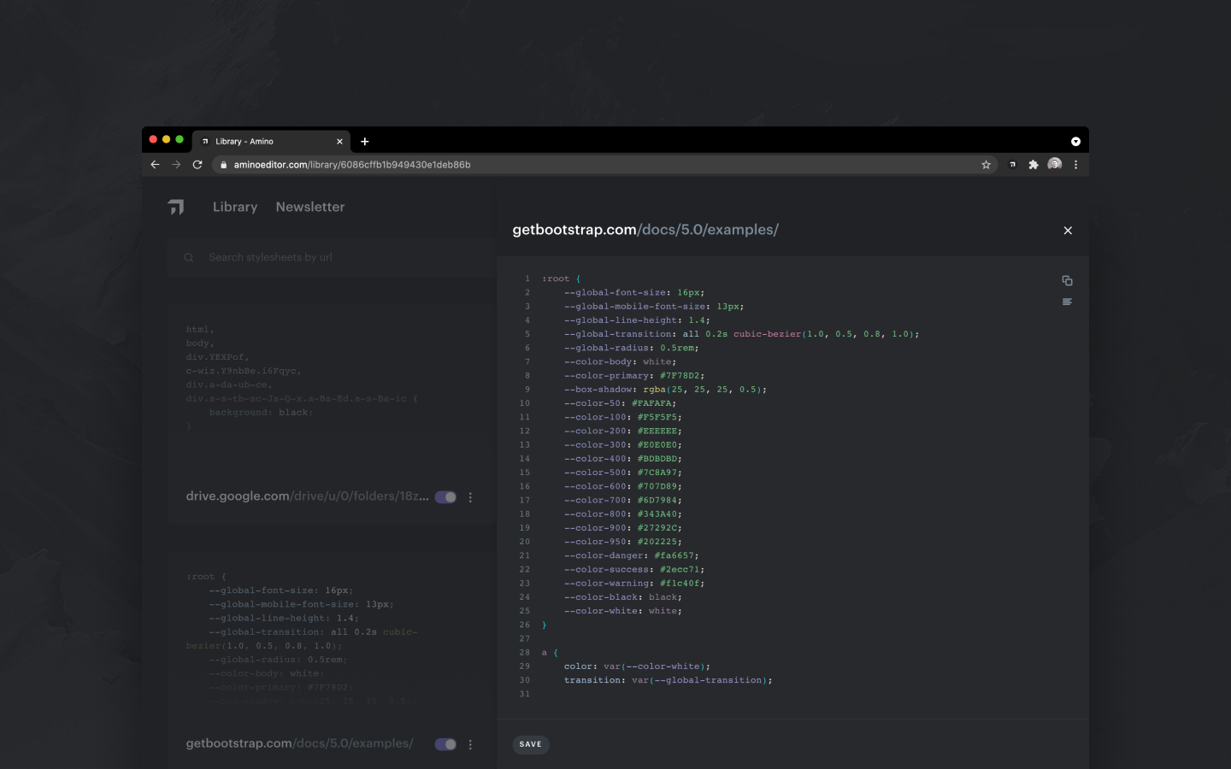Open the Chrome three-dot menu
Viewport: 1231px width, 769px height.
1075,165
